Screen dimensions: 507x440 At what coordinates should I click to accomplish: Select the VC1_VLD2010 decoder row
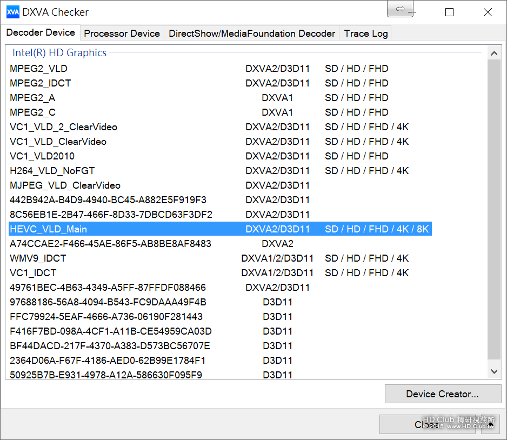pyautogui.click(x=220, y=156)
